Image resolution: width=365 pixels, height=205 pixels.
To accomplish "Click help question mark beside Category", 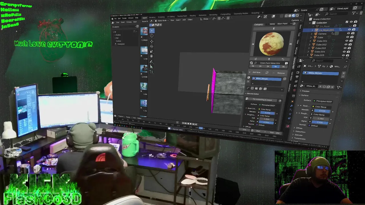I will (x=294, y=24).
